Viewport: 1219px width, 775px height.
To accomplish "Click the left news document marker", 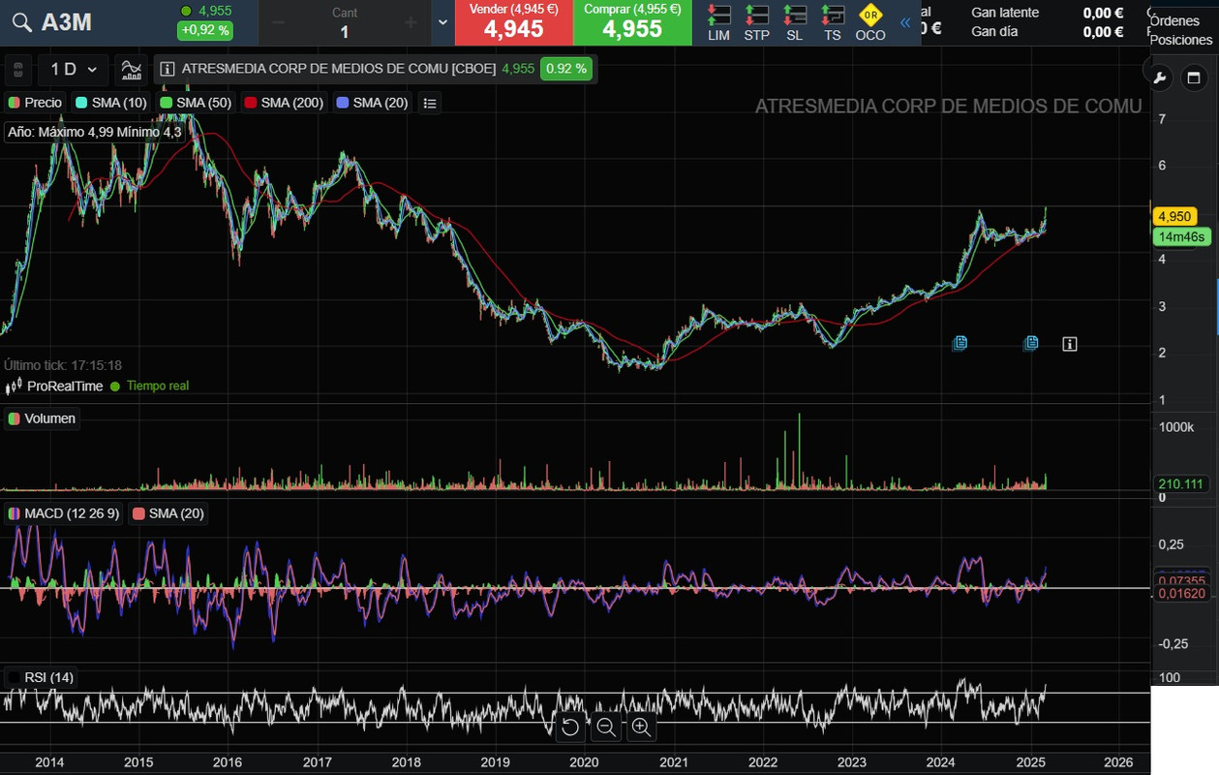I will [x=960, y=343].
